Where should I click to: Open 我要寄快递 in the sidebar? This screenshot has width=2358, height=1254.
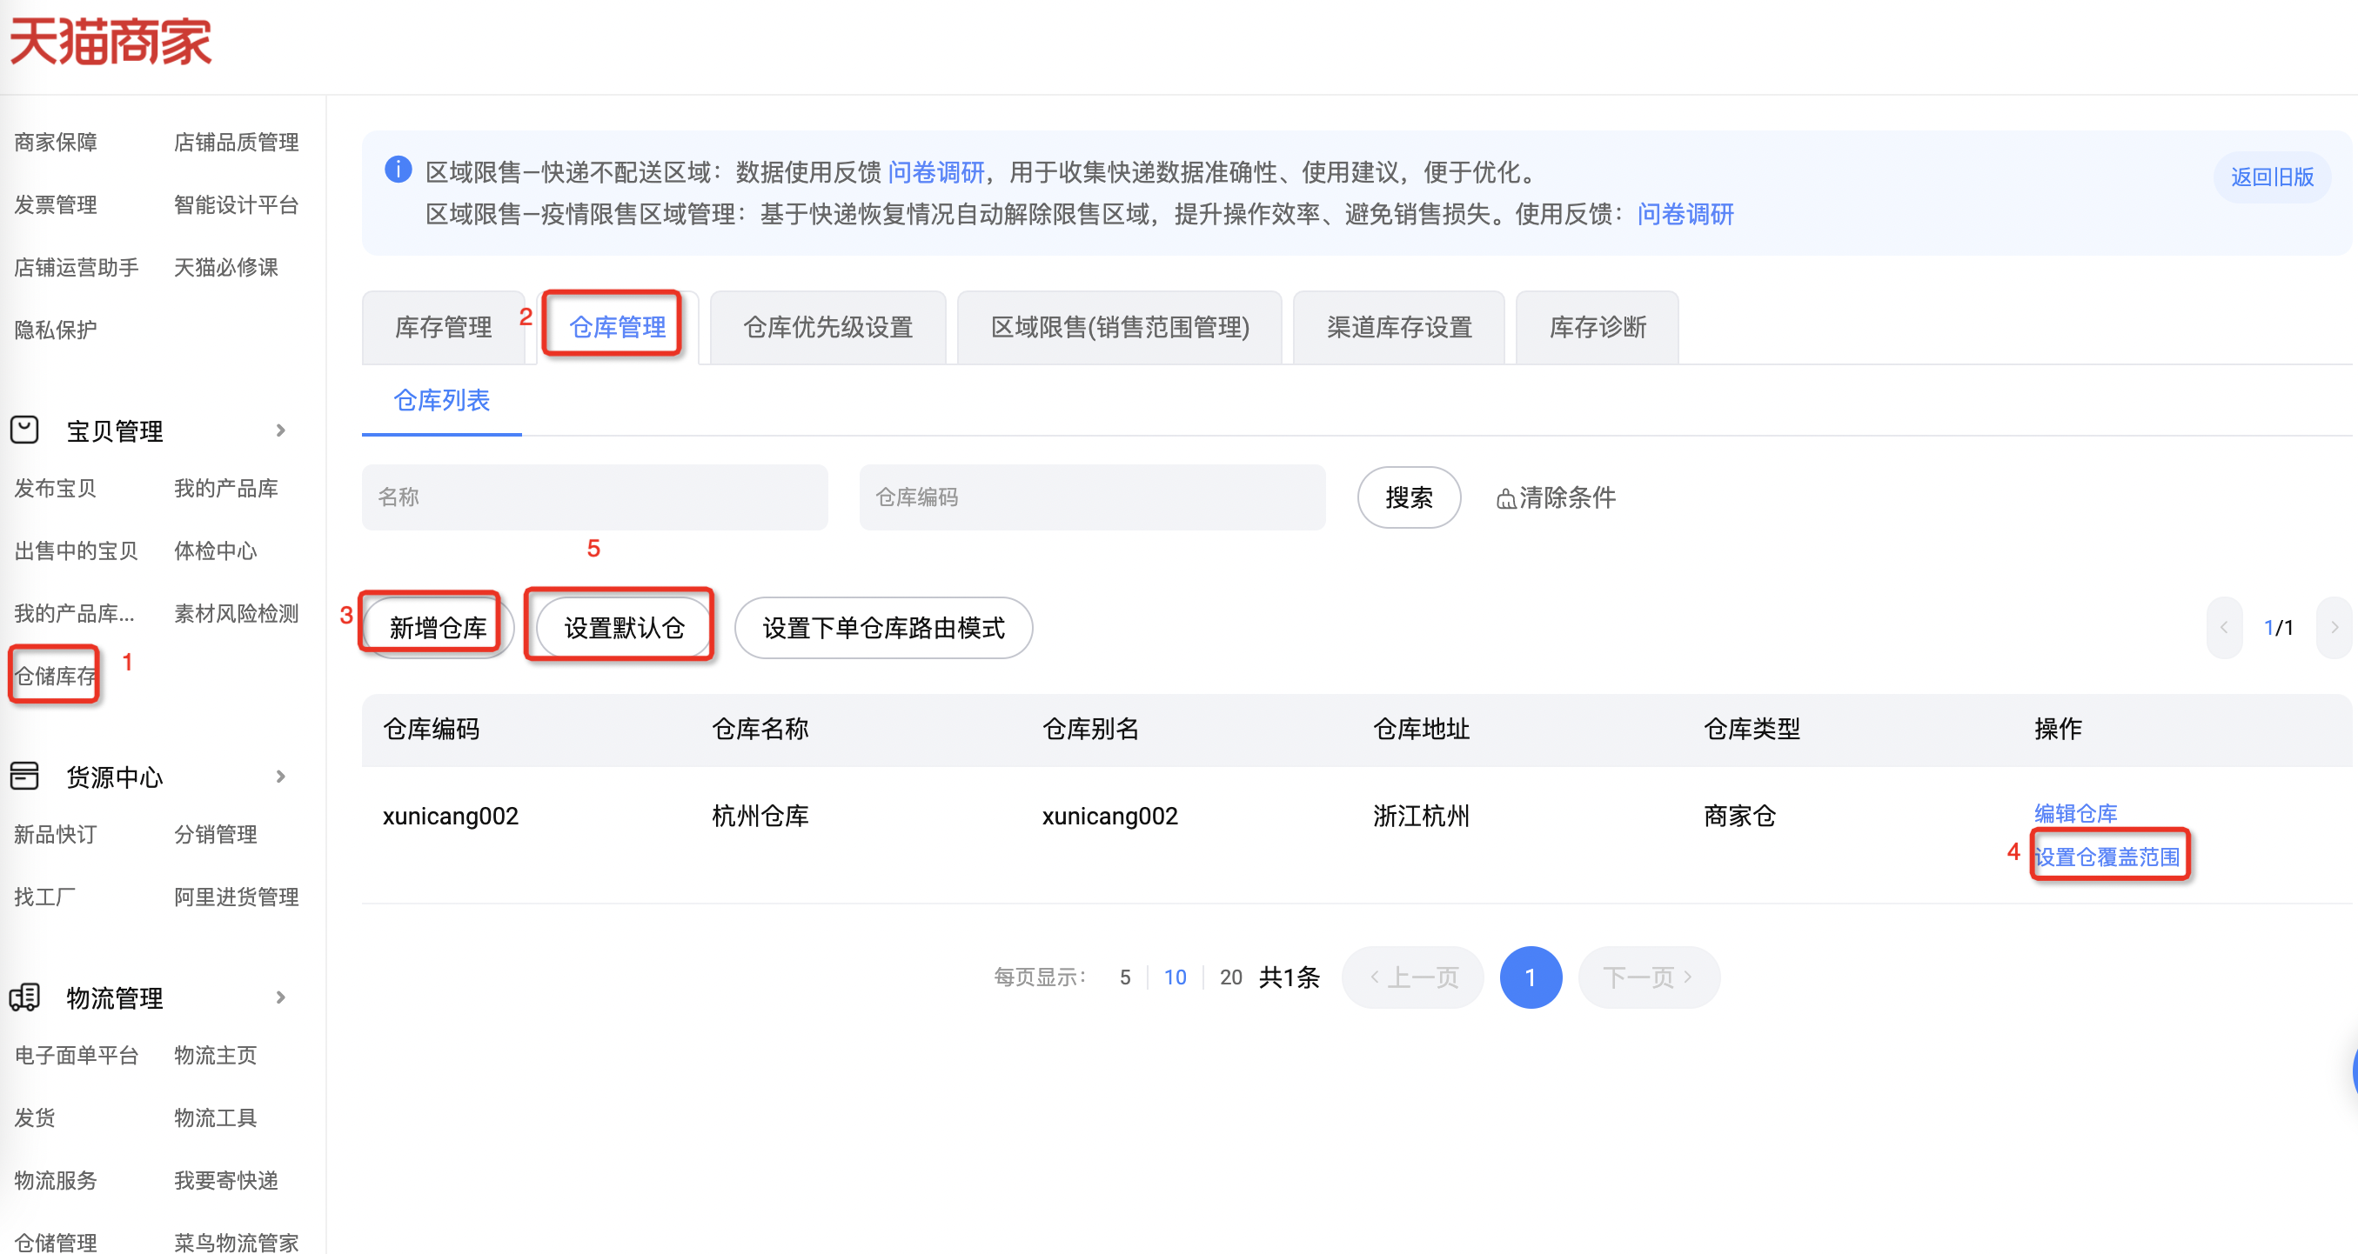[226, 1180]
